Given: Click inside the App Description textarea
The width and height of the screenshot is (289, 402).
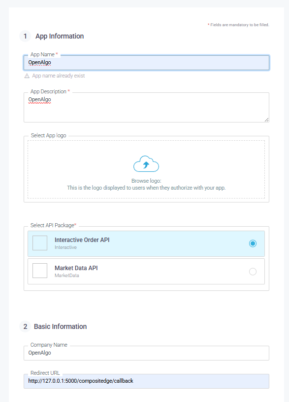Looking at the screenshot, I should pos(146,108).
